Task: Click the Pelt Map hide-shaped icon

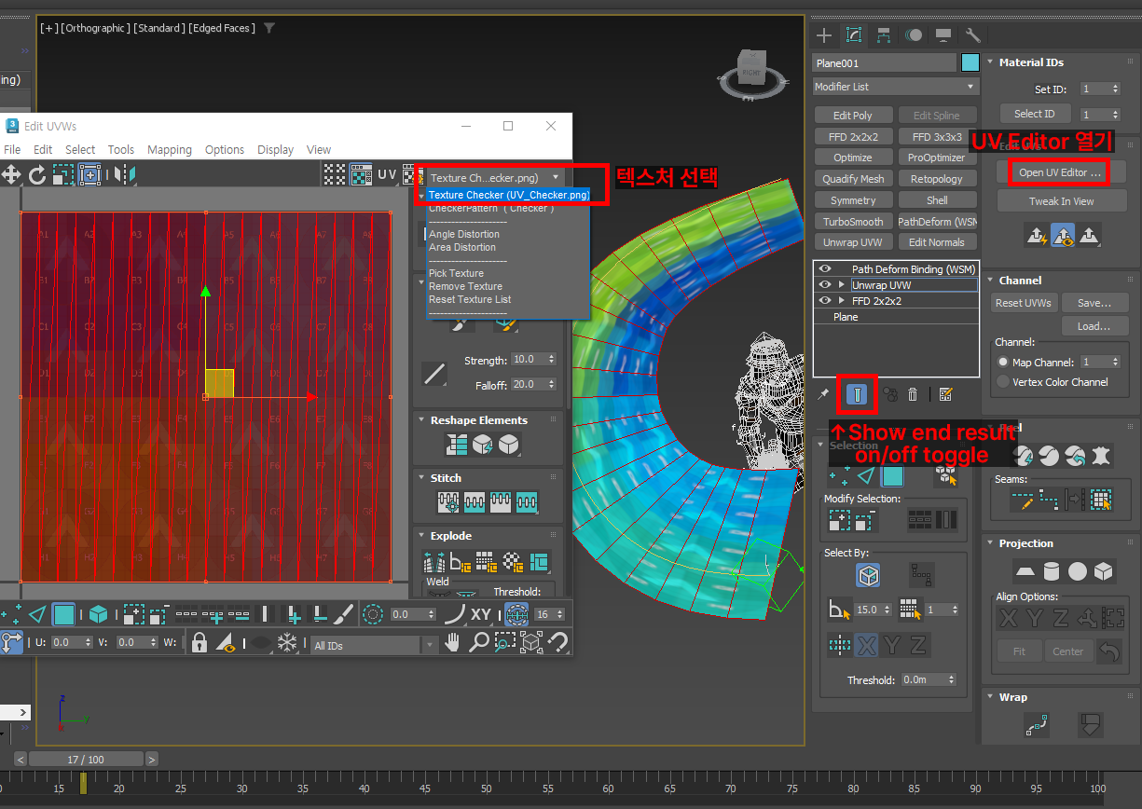Action: pyautogui.click(x=1102, y=456)
